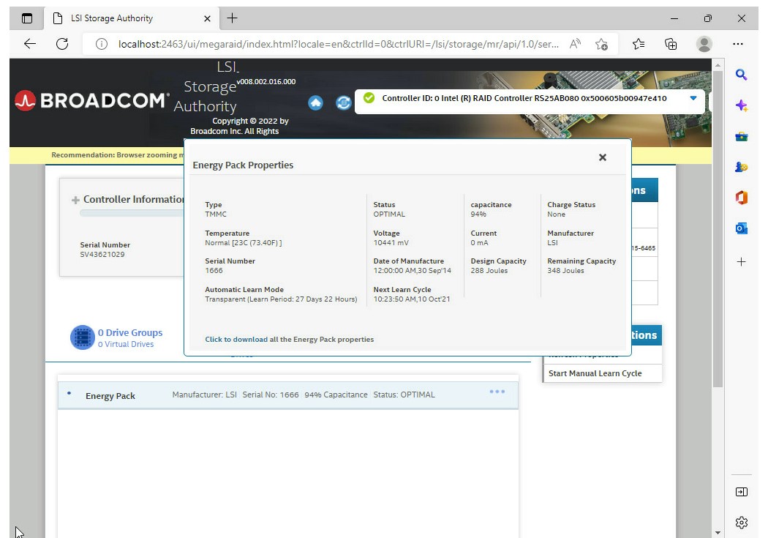The height and width of the screenshot is (538, 768).
Task: Expand the controller selection dropdown arrow
Action: tap(693, 98)
